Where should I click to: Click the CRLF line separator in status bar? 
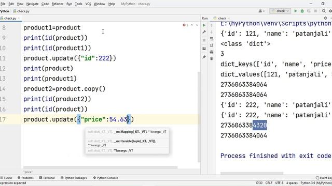[x=269, y=183]
